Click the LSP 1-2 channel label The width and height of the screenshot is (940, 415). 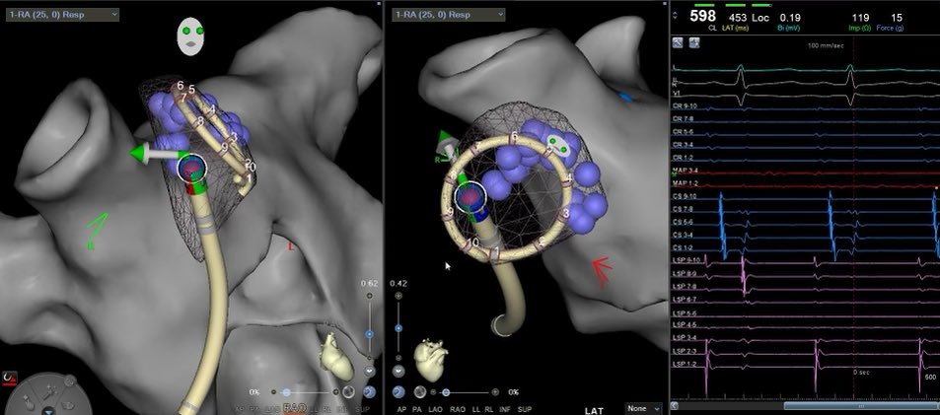point(684,365)
